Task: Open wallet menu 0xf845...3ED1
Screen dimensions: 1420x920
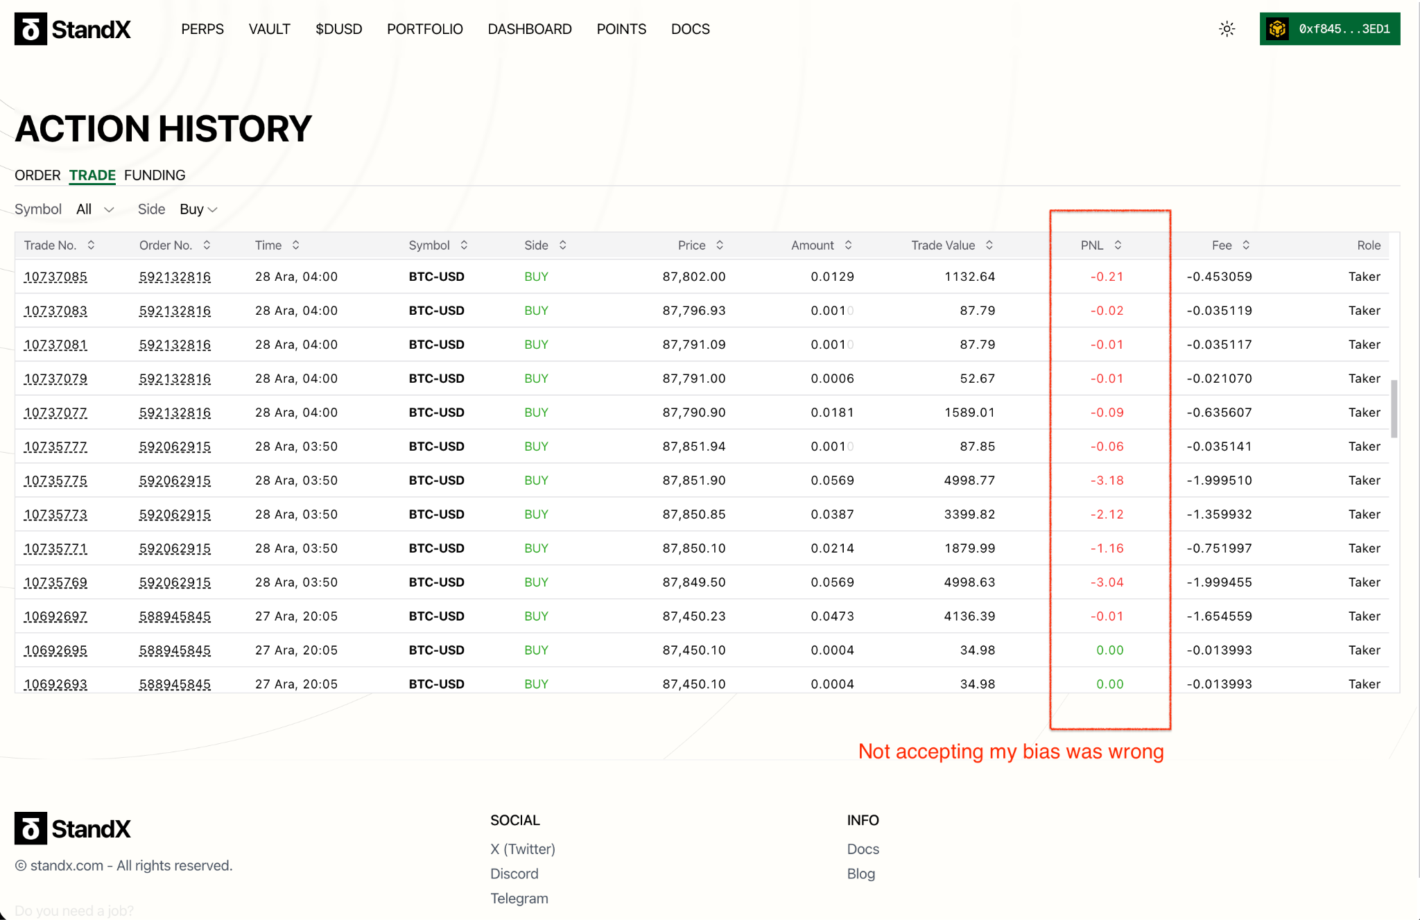Action: 1329,29
